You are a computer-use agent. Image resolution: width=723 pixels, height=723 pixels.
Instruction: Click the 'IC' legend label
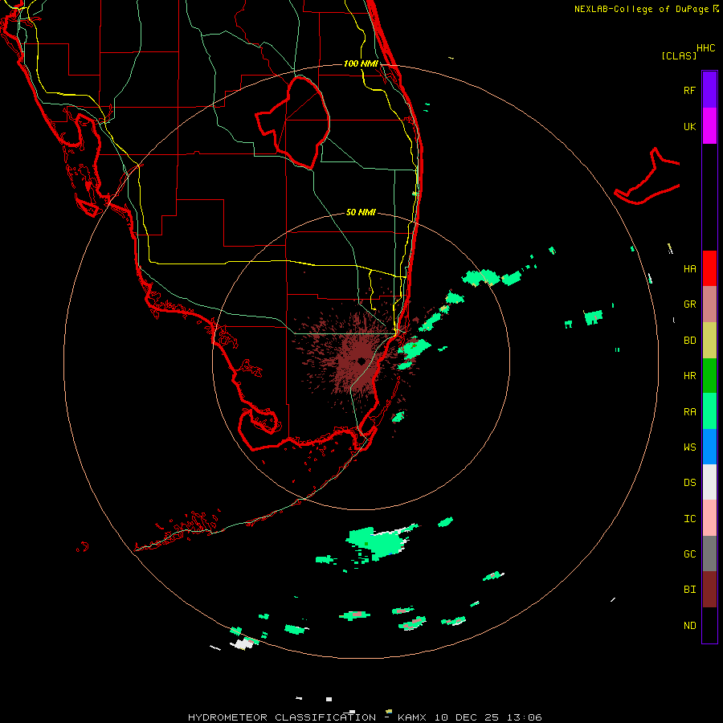[x=689, y=519]
